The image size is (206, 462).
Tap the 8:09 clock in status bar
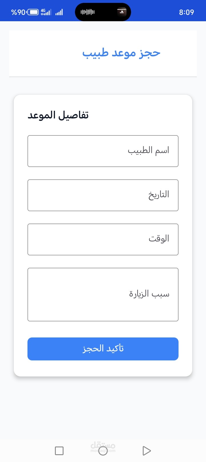point(186,12)
